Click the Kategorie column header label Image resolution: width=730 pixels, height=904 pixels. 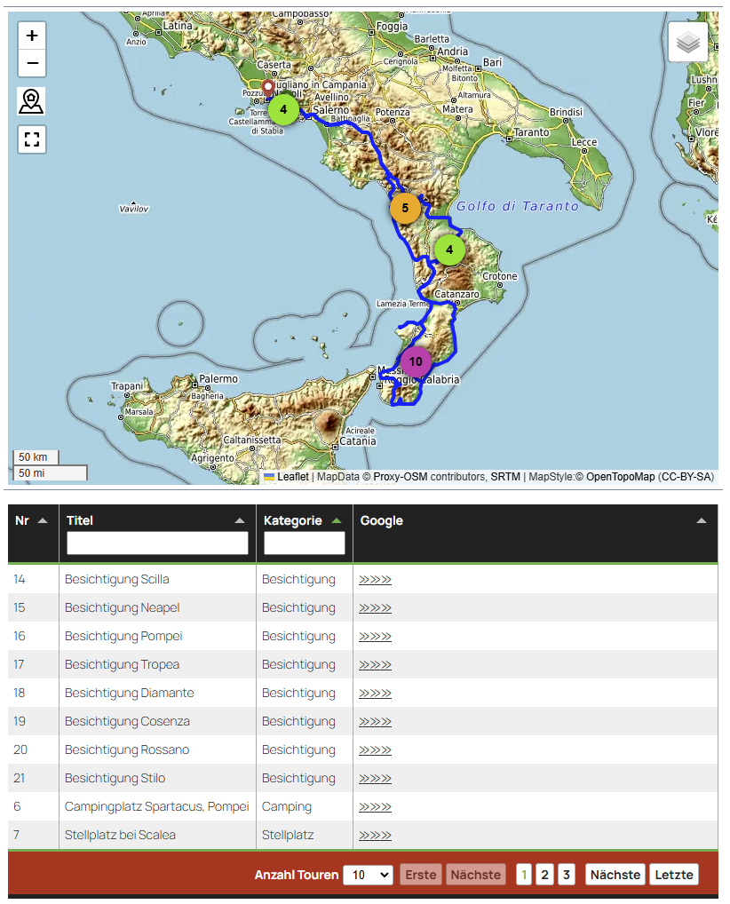(x=293, y=520)
